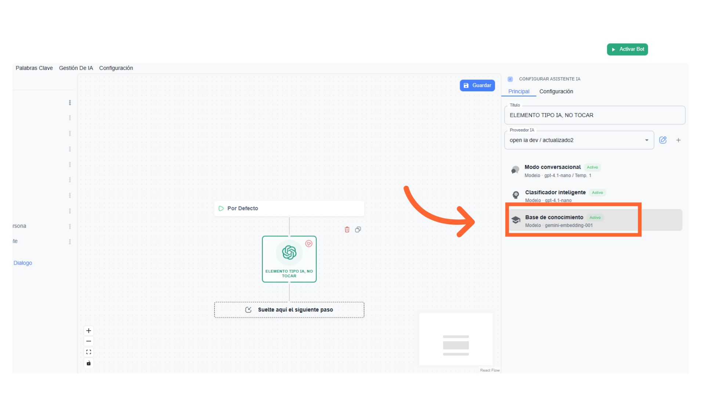Click red play badge on AI node
This screenshot has width=705, height=396.
(309, 243)
